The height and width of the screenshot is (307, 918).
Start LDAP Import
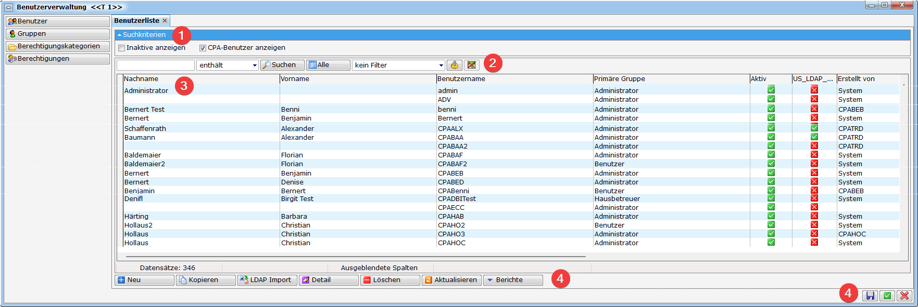coord(267,280)
